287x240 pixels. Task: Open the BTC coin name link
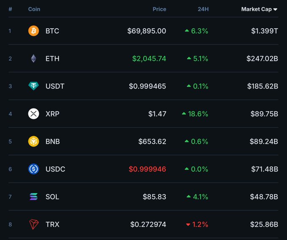click(x=52, y=31)
